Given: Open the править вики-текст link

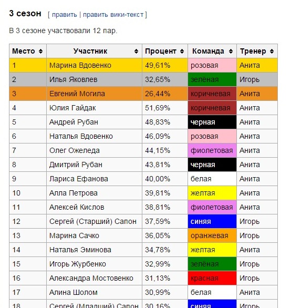Looking at the screenshot, I should pos(113,15).
